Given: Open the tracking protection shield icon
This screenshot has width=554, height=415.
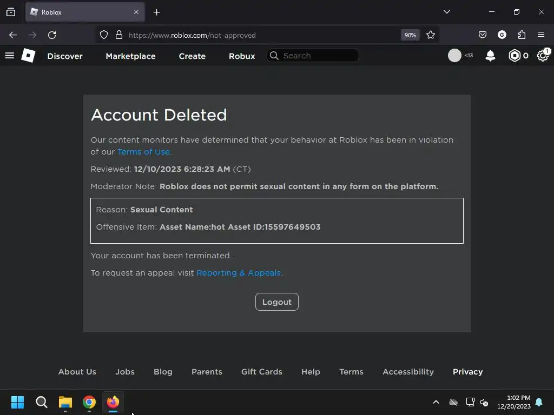Looking at the screenshot, I should pyautogui.click(x=103, y=35).
